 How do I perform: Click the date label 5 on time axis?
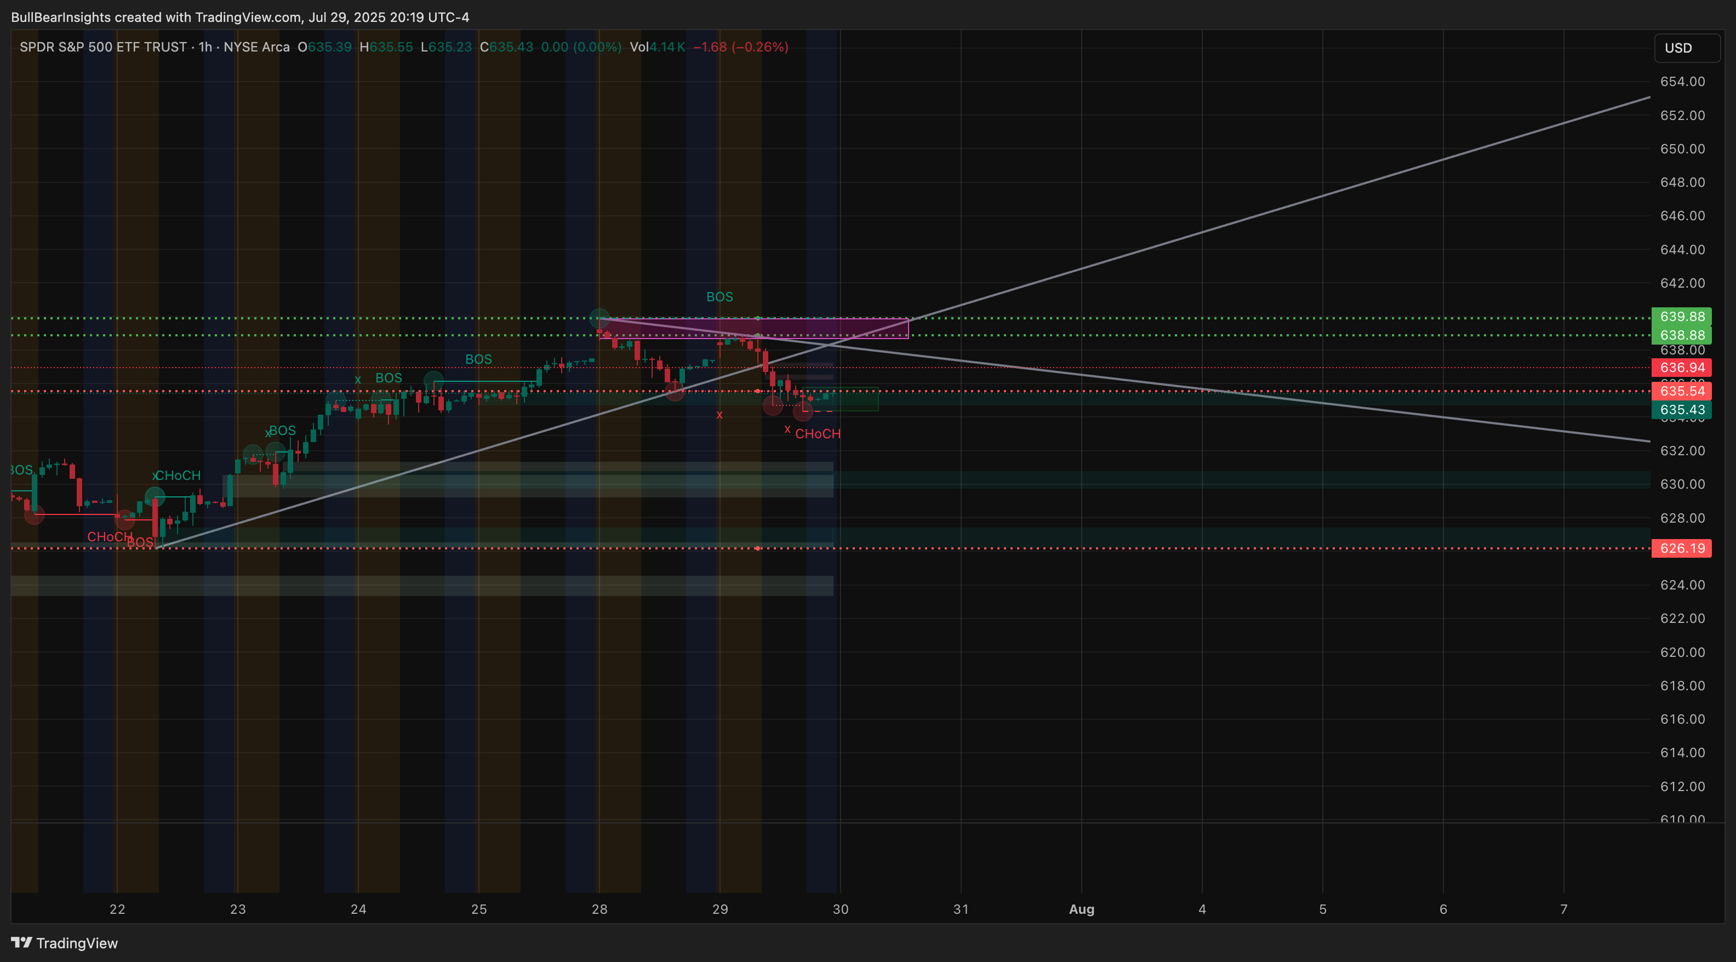coord(1323,909)
